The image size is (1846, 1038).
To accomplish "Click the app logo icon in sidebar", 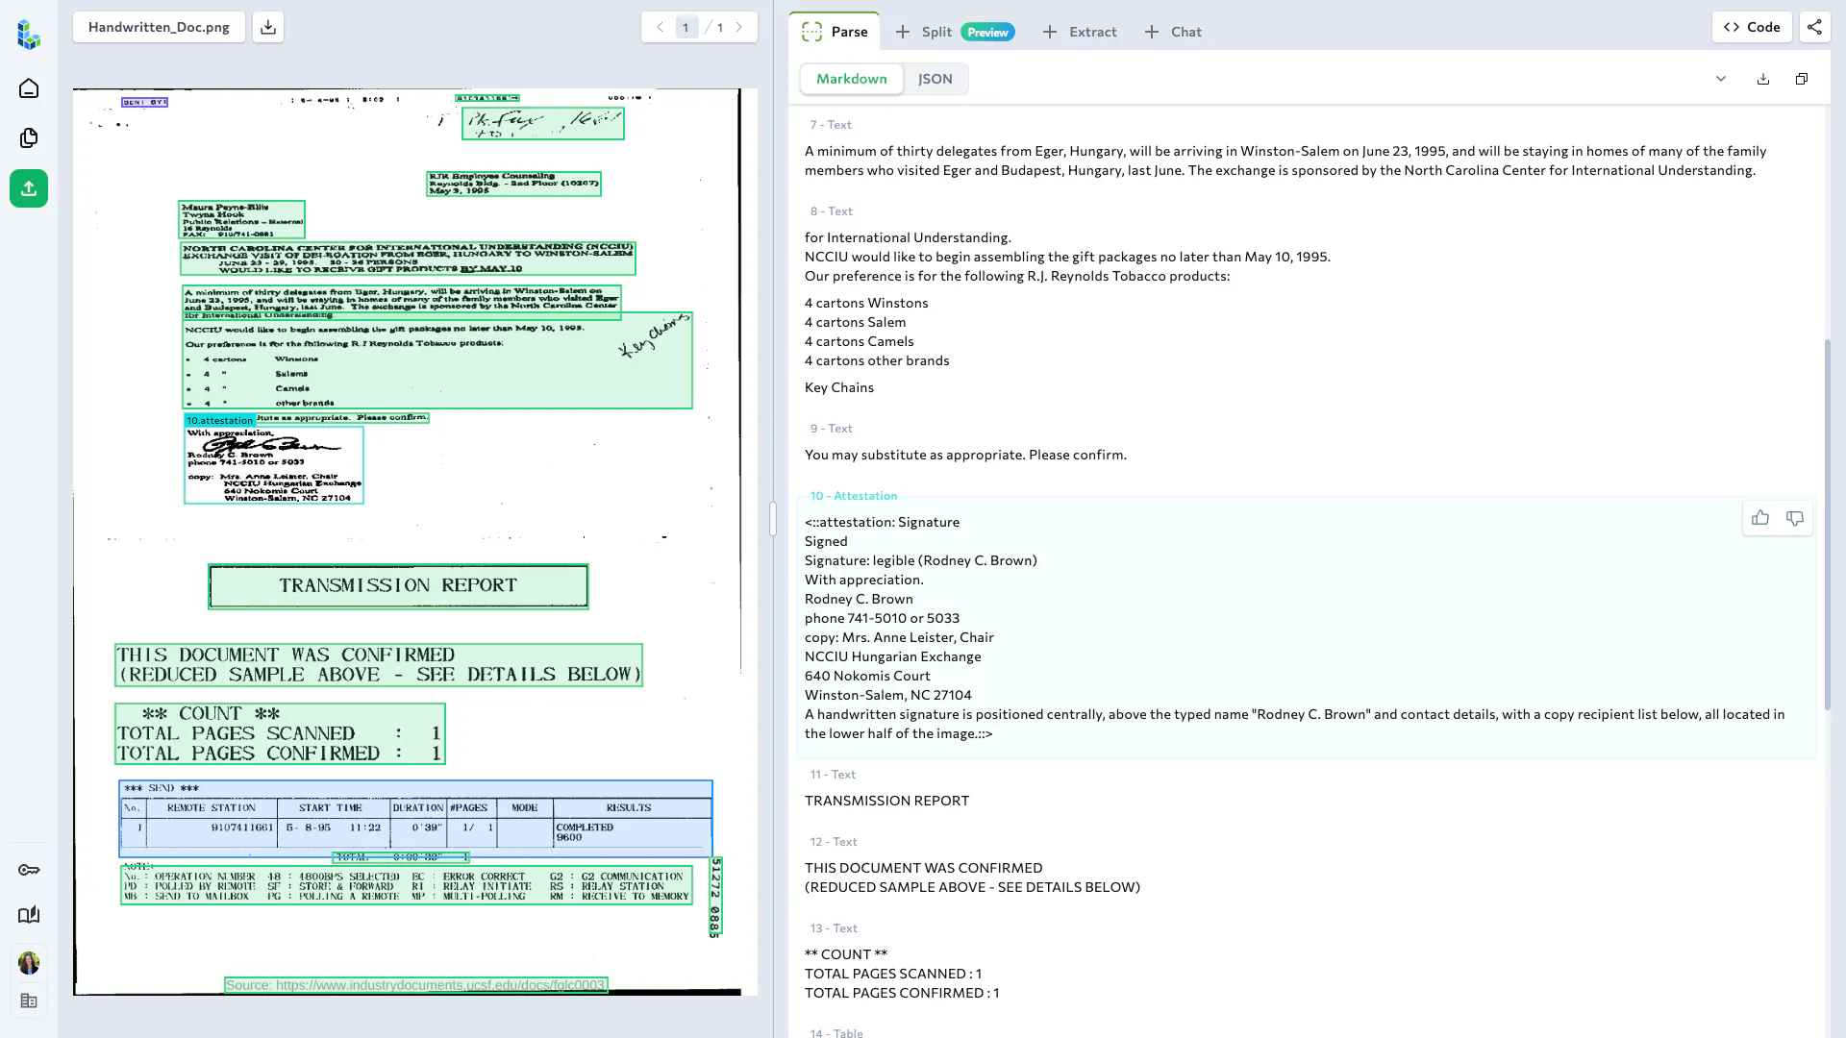I will (x=29, y=35).
